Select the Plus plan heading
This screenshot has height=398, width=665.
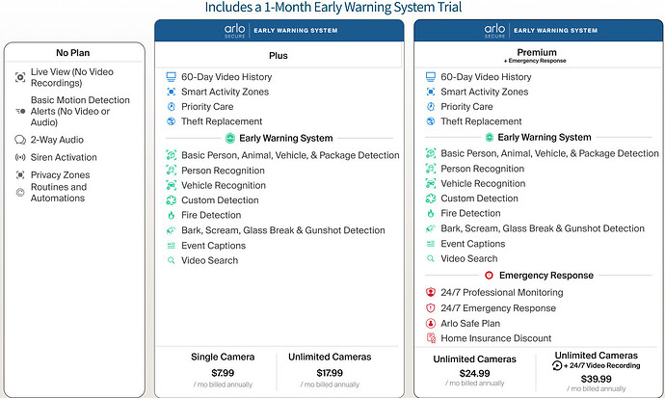[x=279, y=56]
